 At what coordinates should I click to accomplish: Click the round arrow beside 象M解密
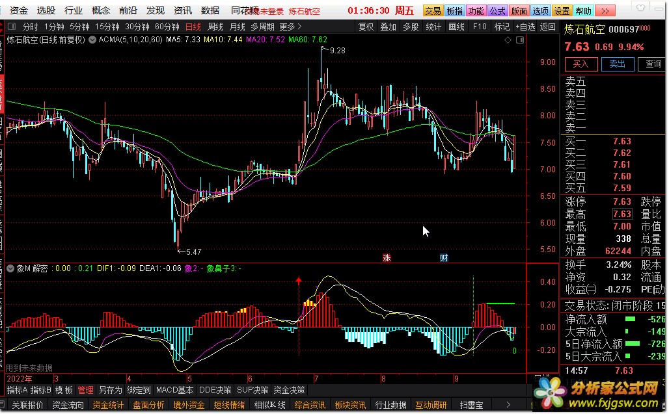point(10,268)
